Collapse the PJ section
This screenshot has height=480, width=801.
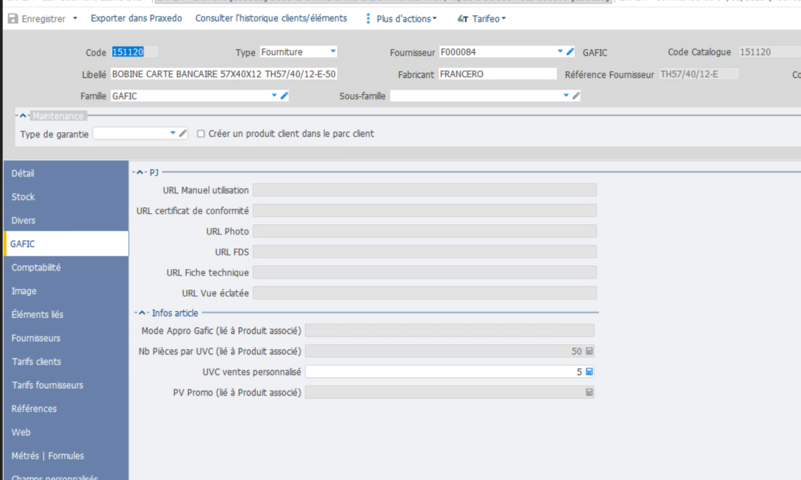click(140, 172)
